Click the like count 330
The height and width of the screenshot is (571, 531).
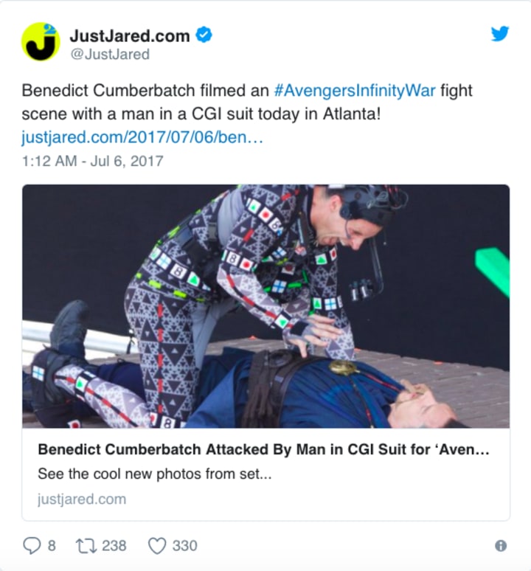185,546
